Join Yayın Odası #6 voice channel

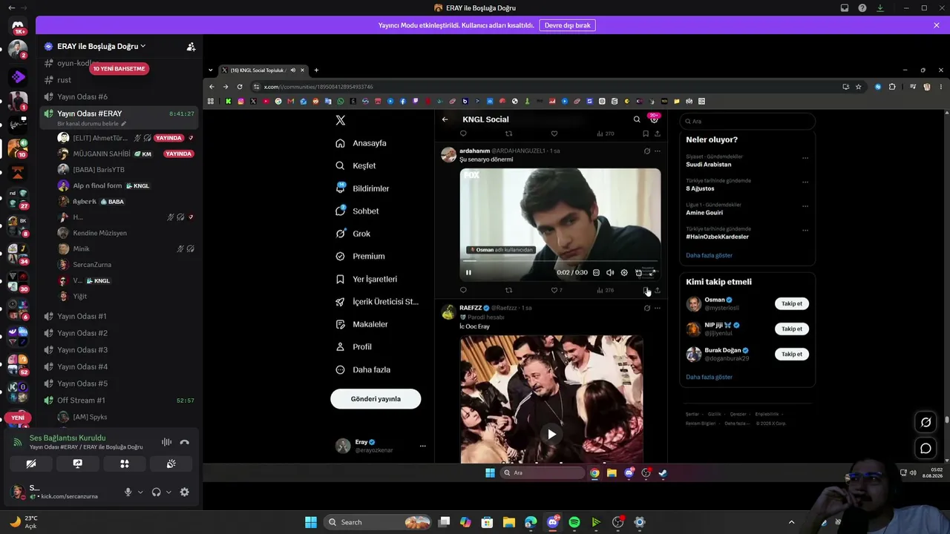[119, 96]
